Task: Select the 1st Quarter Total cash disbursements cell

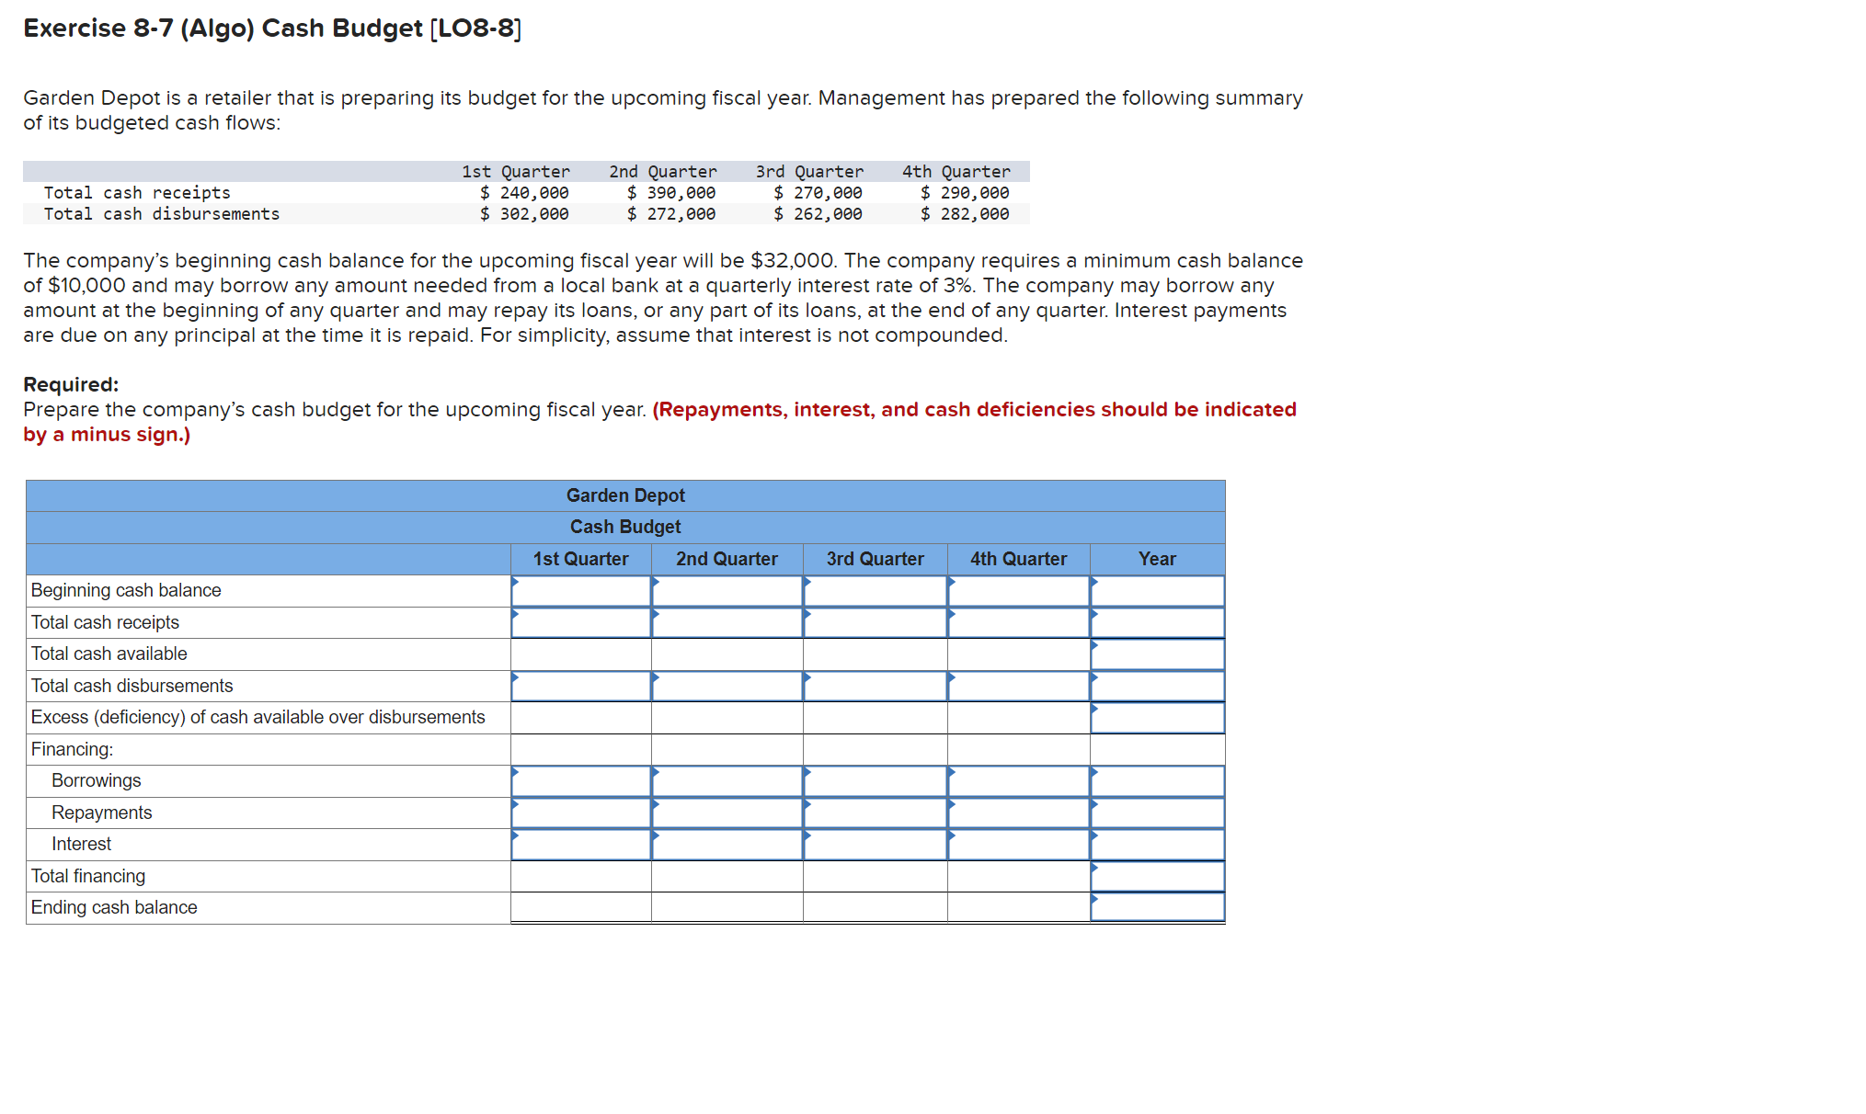Action: (581, 687)
